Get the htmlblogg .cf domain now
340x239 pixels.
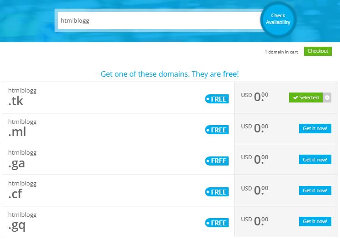315,190
